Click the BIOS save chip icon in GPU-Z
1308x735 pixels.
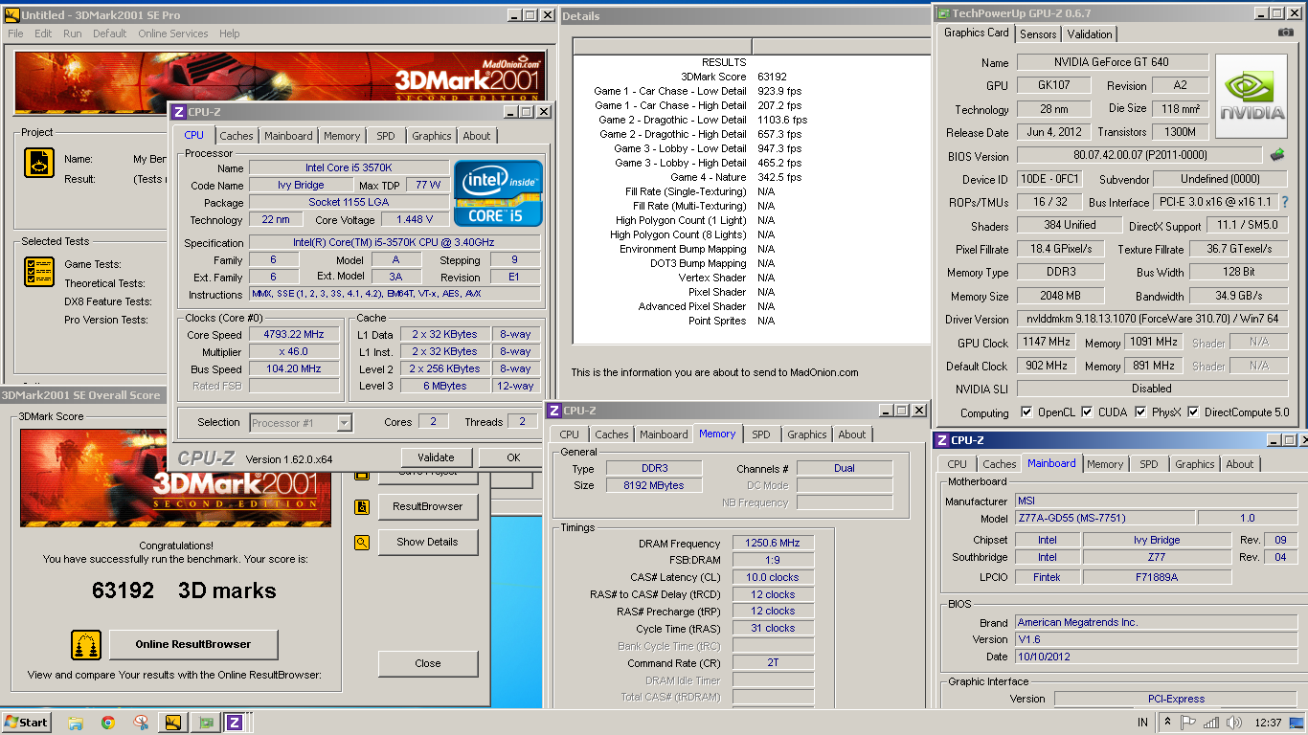tap(1277, 155)
